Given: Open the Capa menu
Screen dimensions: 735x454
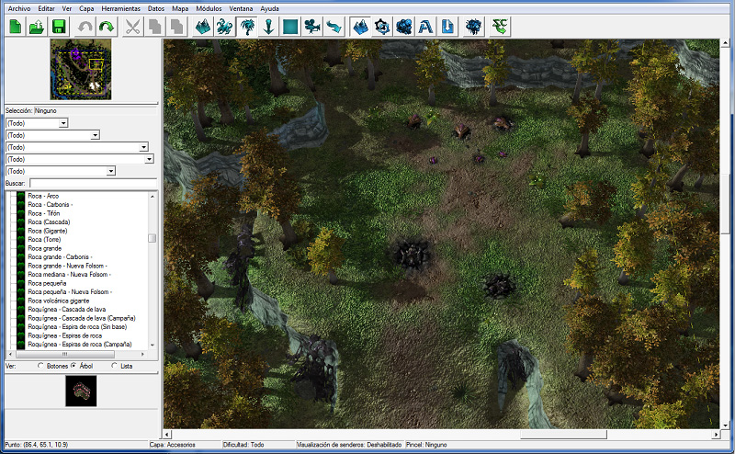Looking at the screenshot, I should [x=86, y=8].
